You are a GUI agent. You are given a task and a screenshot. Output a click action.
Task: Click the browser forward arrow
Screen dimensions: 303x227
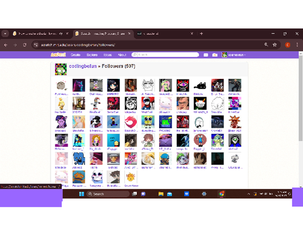pyautogui.click(x=15, y=45)
